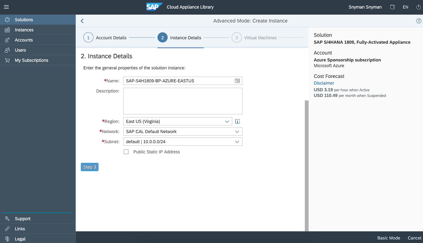The height and width of the screenshot is (243, 423).
Task: Open Solutions in the sidebar
Action: point(38,20)
